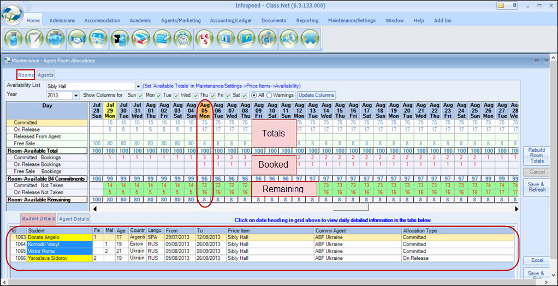This screenshot has height=286, width=558.
Task: Expand the Availability List dropdown
Action: (x=138, y=86)
